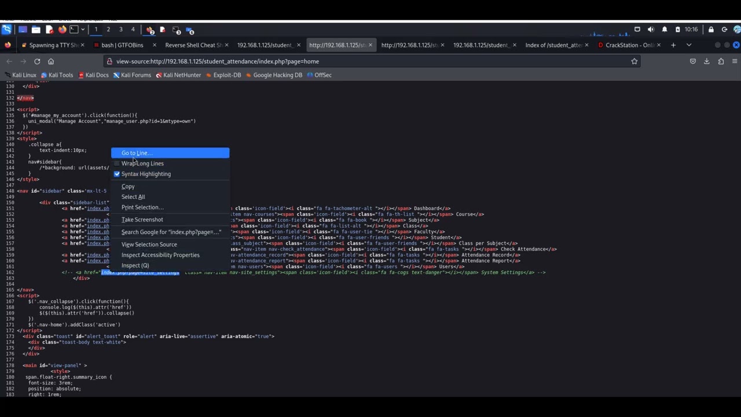Open the extensions puzzle icon
The width and height of the screenshot is (741, 417).
tap(721, 61)
